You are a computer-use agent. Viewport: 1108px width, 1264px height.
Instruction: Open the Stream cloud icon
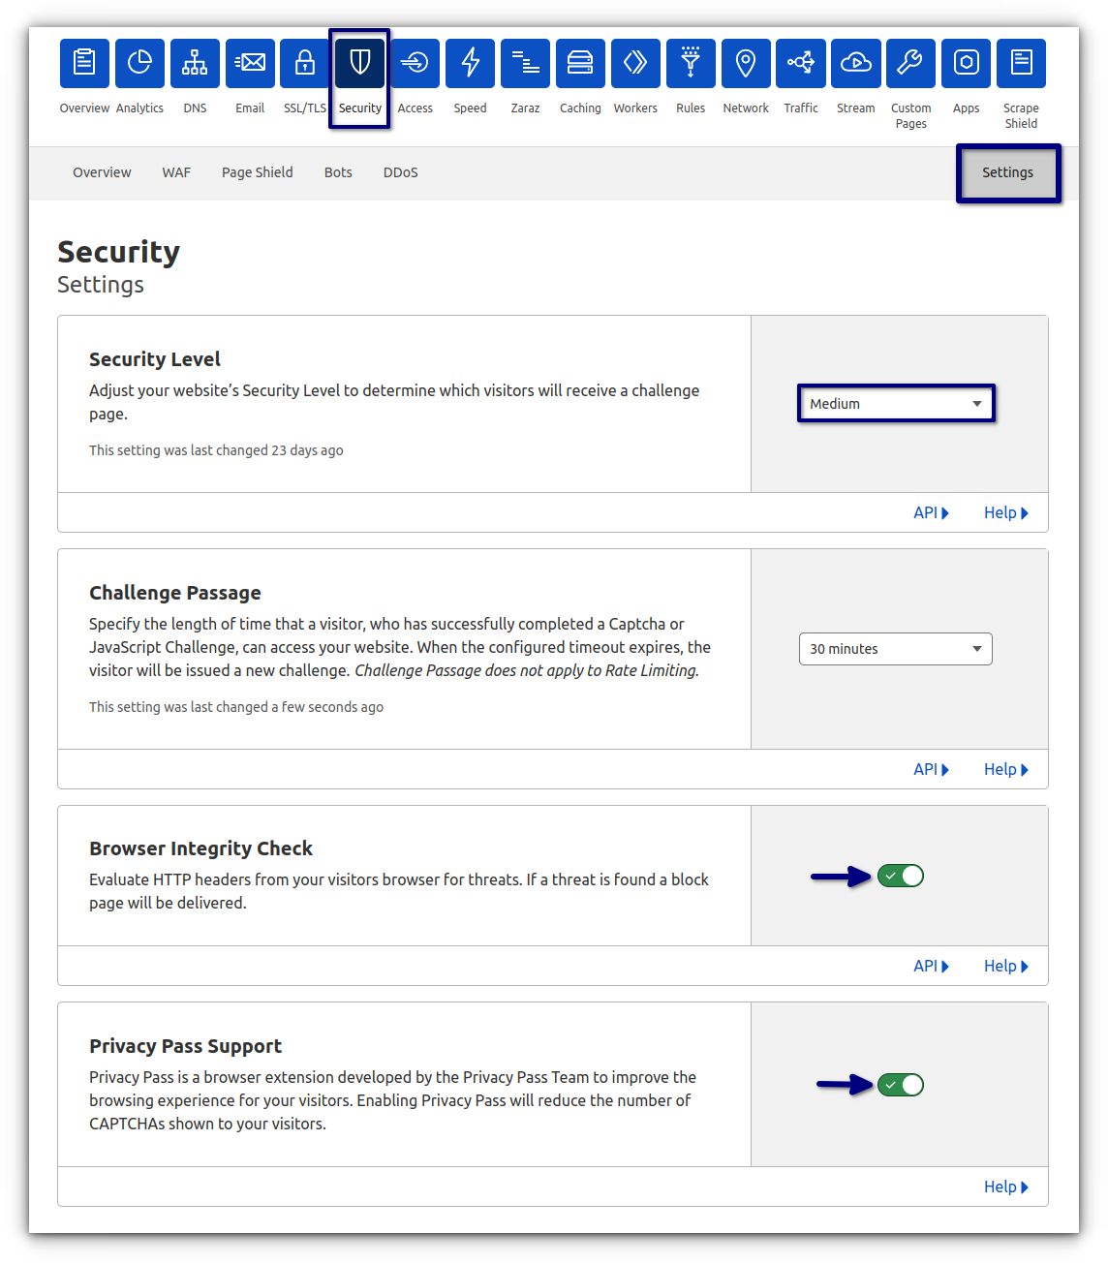tap(855, 63)
